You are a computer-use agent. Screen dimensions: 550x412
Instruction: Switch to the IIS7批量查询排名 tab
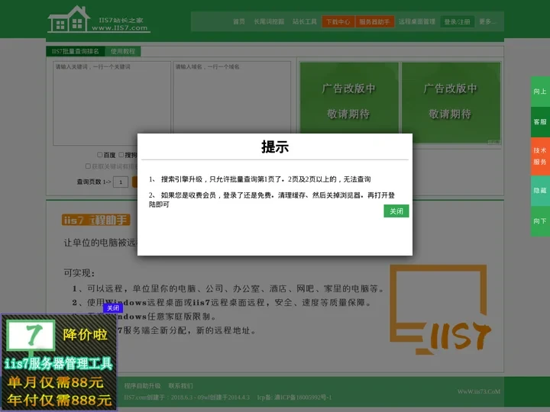pyautogui.click(x=76, y=52)
